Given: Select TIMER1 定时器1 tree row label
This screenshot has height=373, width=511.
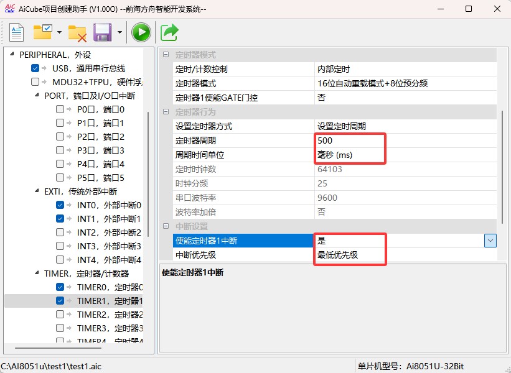Looking at the screenshot, I should tap(110, 301).
